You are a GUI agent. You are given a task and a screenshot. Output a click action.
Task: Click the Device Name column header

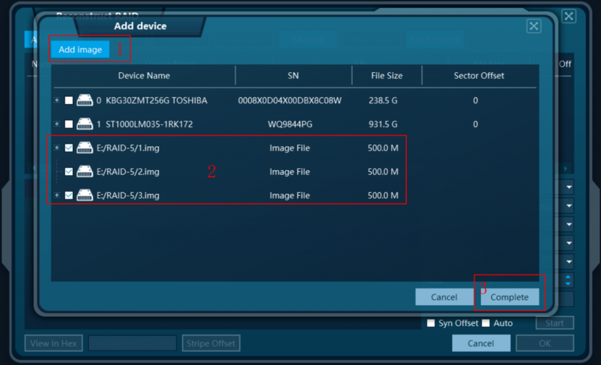click(144, 76)
